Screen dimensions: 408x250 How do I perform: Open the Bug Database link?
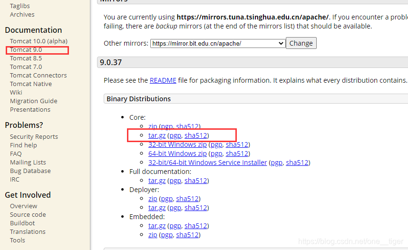click(30, 171)
